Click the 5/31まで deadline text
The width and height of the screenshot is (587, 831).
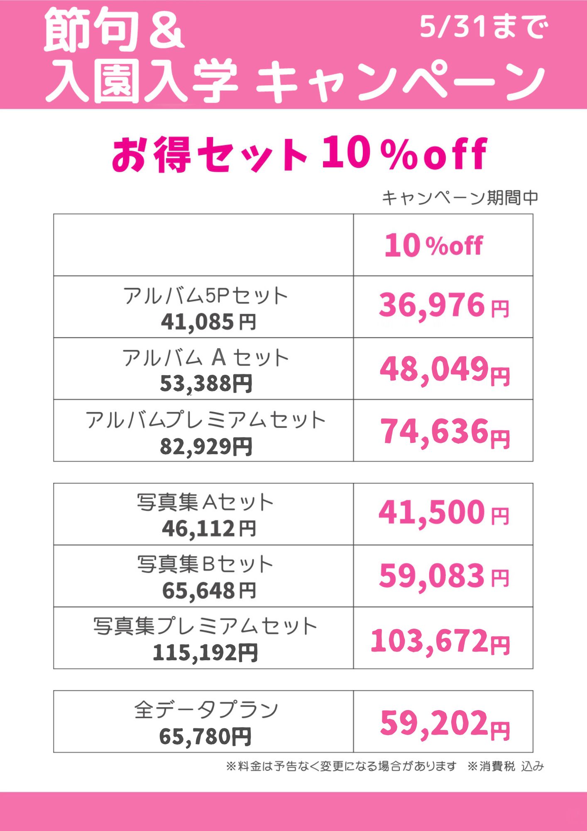click(x=483, y=27)
